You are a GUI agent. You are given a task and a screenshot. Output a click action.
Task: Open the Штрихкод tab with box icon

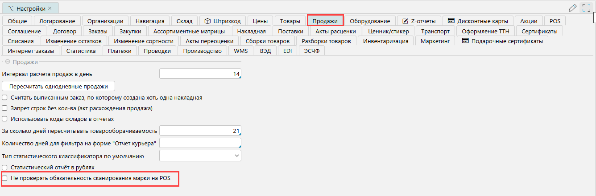click(223, 21)
